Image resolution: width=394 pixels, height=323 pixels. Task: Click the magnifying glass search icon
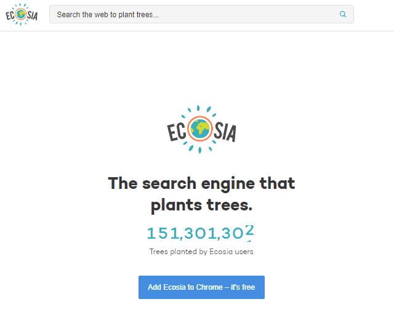(x=343, y=14)
